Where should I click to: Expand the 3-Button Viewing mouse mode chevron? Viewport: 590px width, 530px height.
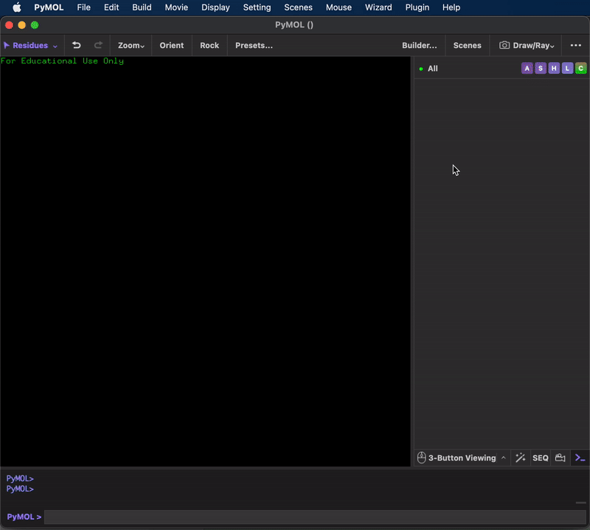504,458
